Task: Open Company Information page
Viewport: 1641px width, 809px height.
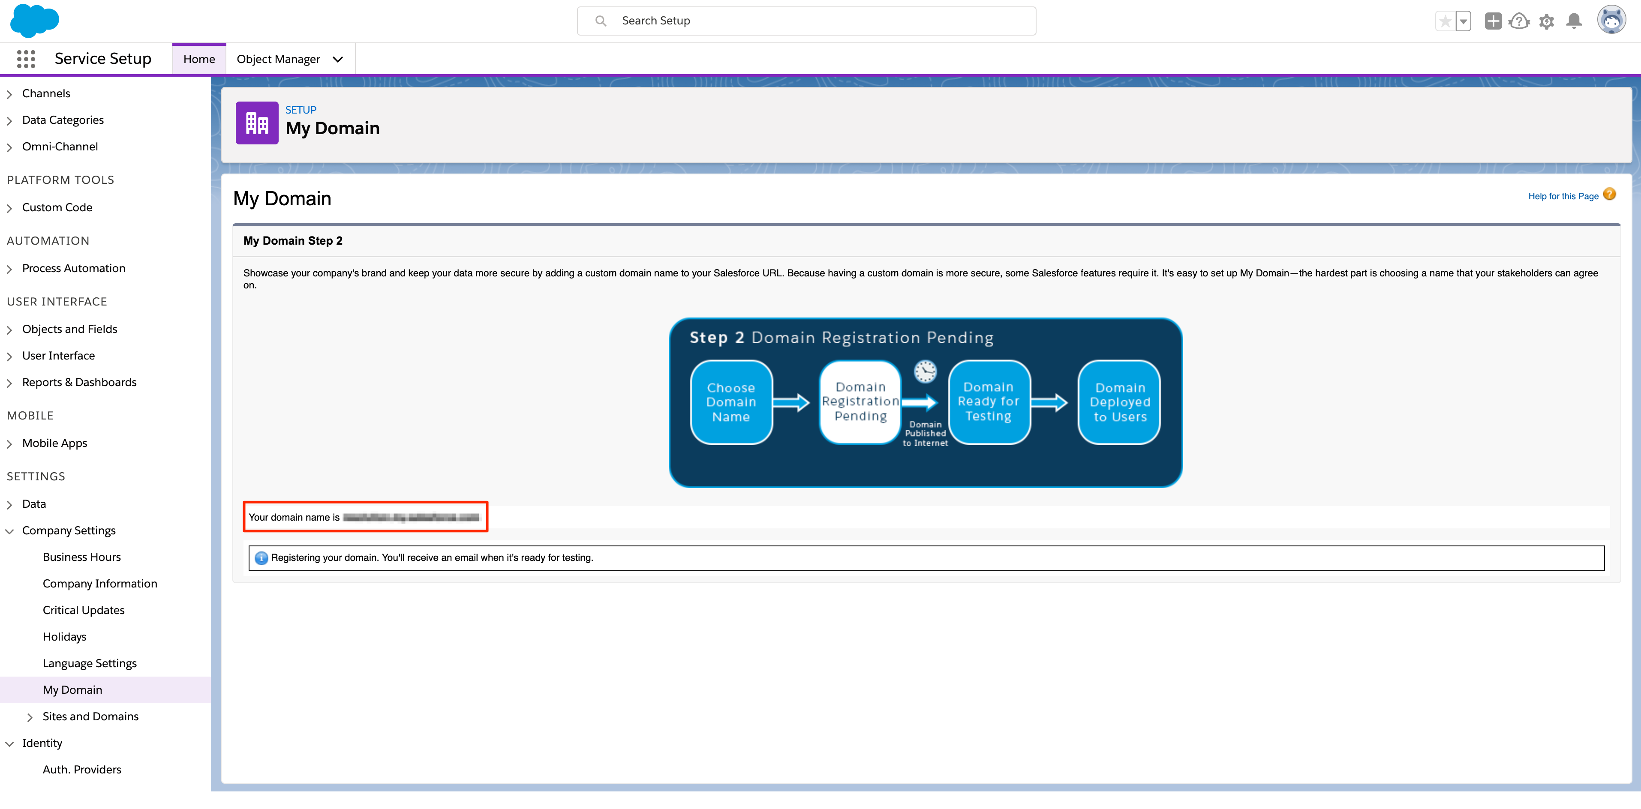Action: tap(100, 584)
